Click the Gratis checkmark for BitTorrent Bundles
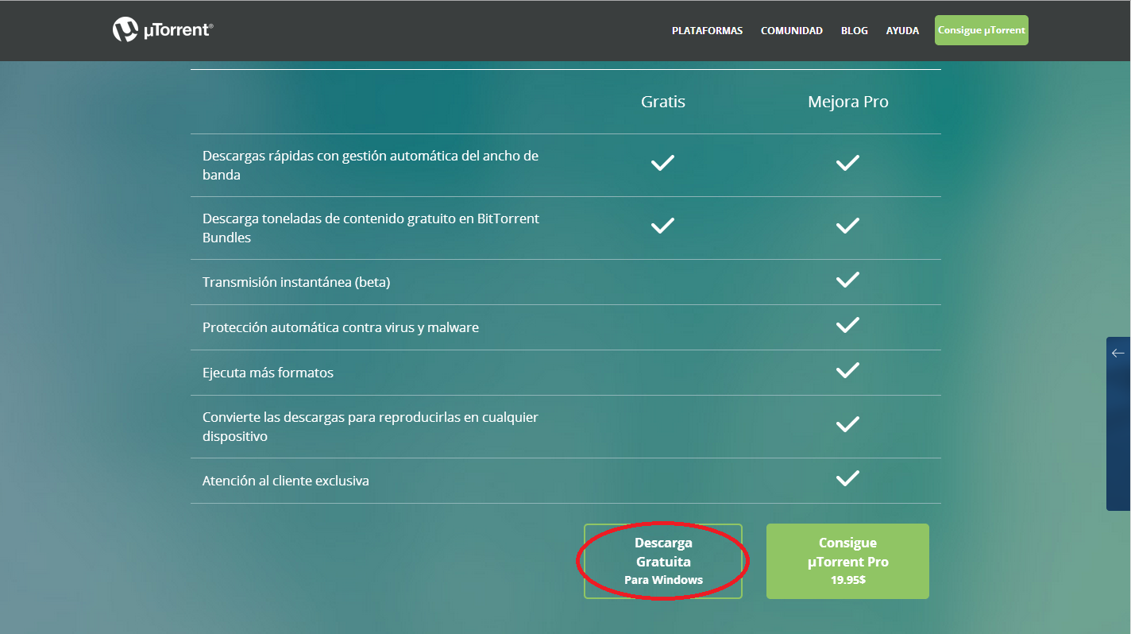Image resolution: width=1131 pixels, height=634 pixels. [x=662, y=226]
